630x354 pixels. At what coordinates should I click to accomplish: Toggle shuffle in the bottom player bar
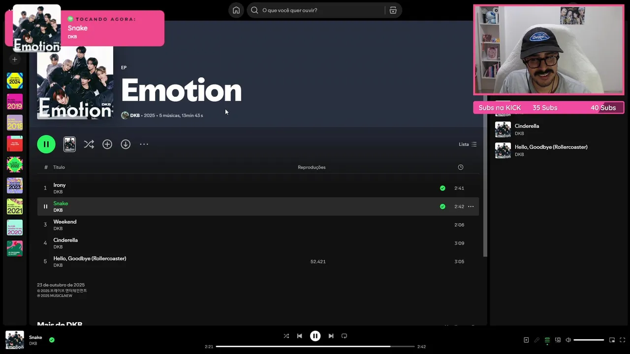tap(286, 336)
